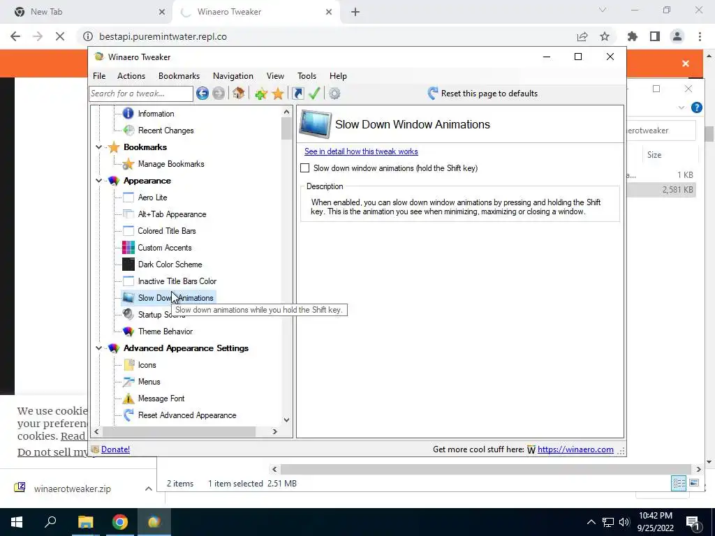
Task: Go to Winaero Tweaker home page icon
Action: pyautogui.click(x=238, y=94)
